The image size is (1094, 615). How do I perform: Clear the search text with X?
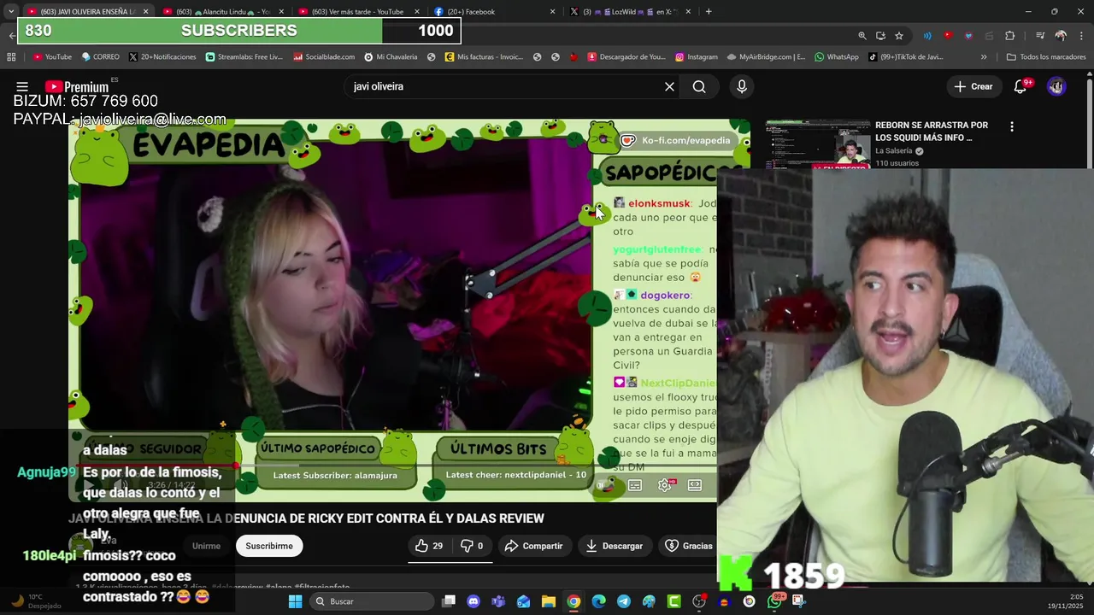tap(669, 86)
